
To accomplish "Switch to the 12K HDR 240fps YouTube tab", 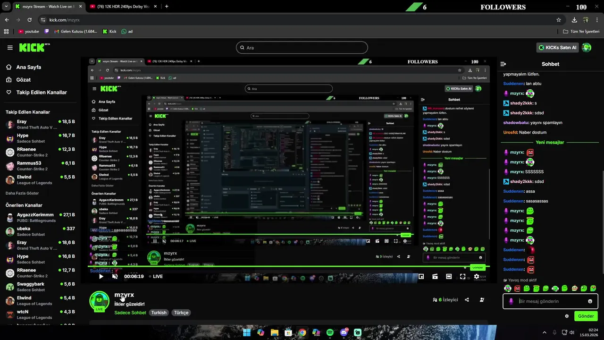I will coord(124,7).
